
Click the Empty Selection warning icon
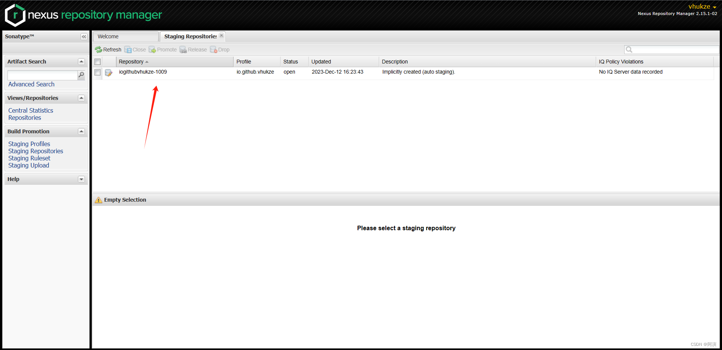(x=99, y=200)
